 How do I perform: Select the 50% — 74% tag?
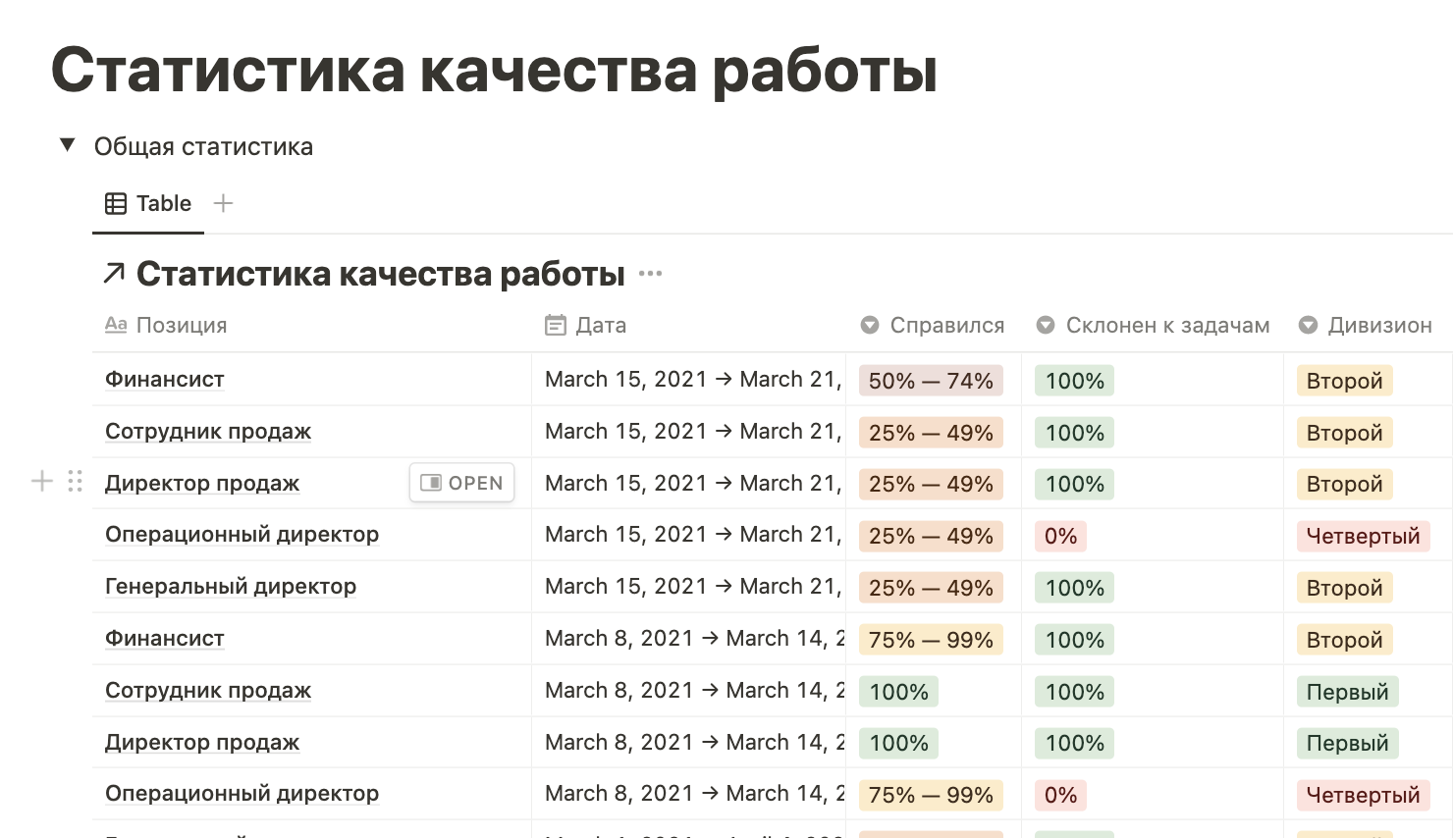[931, 381]
